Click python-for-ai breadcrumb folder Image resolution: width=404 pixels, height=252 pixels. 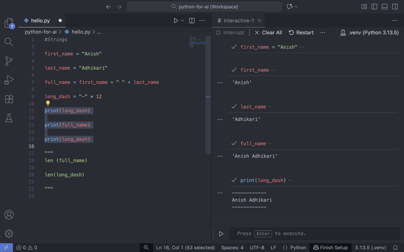tap(41, 32)
